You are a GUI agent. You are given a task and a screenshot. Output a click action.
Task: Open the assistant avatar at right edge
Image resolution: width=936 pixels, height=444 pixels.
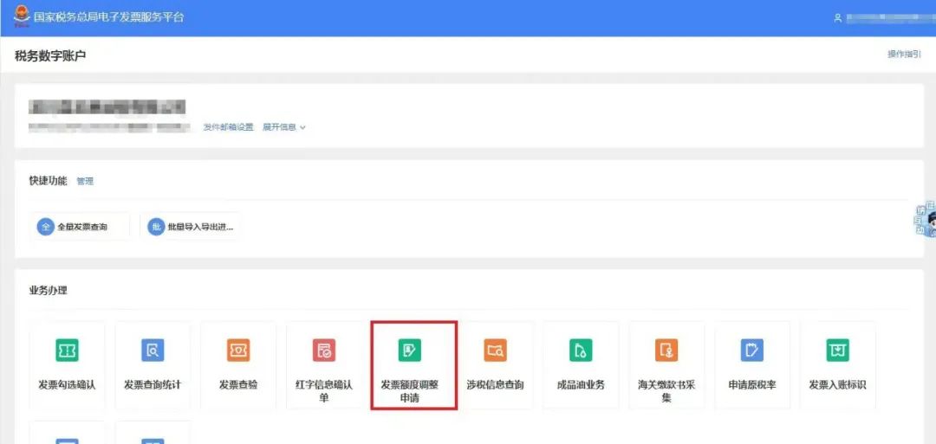click(x=927, y=219)
